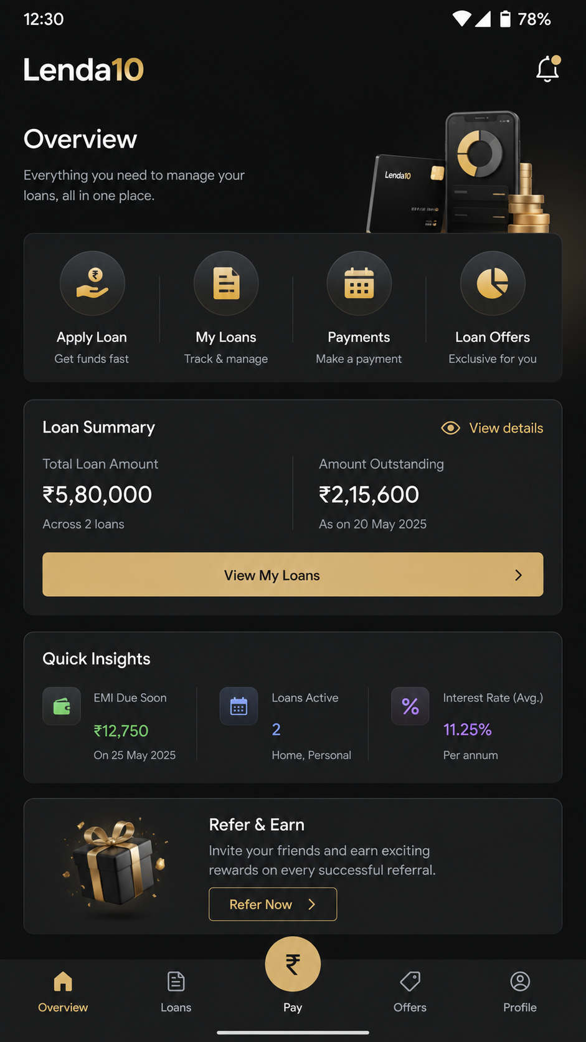Tap the Interest Rate percent icon
This screenshot has height=1042, width=586.
410,706
